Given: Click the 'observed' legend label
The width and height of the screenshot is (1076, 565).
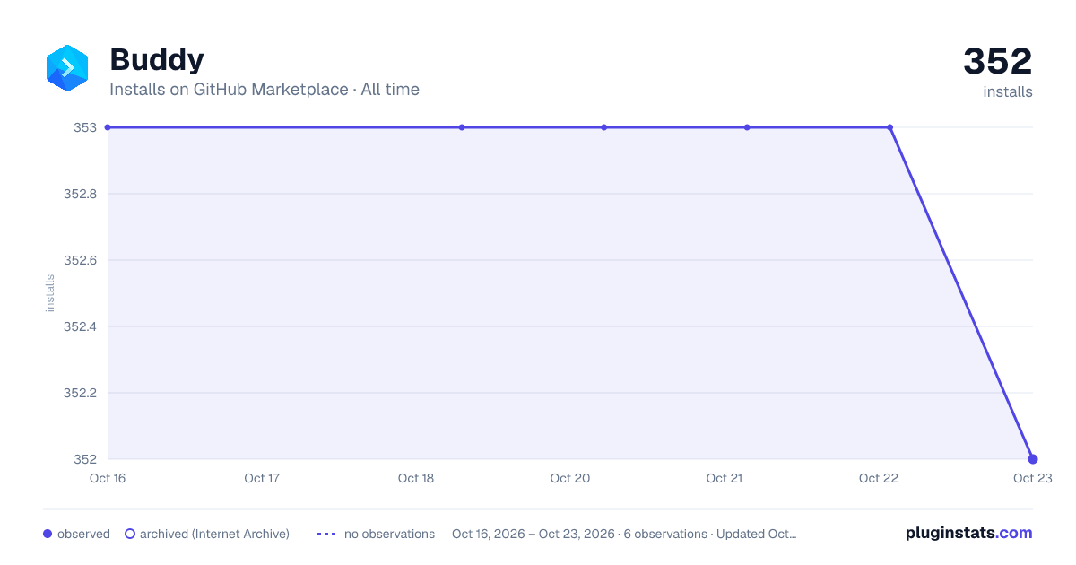Looking at the screenshot, I should point(83,534).
